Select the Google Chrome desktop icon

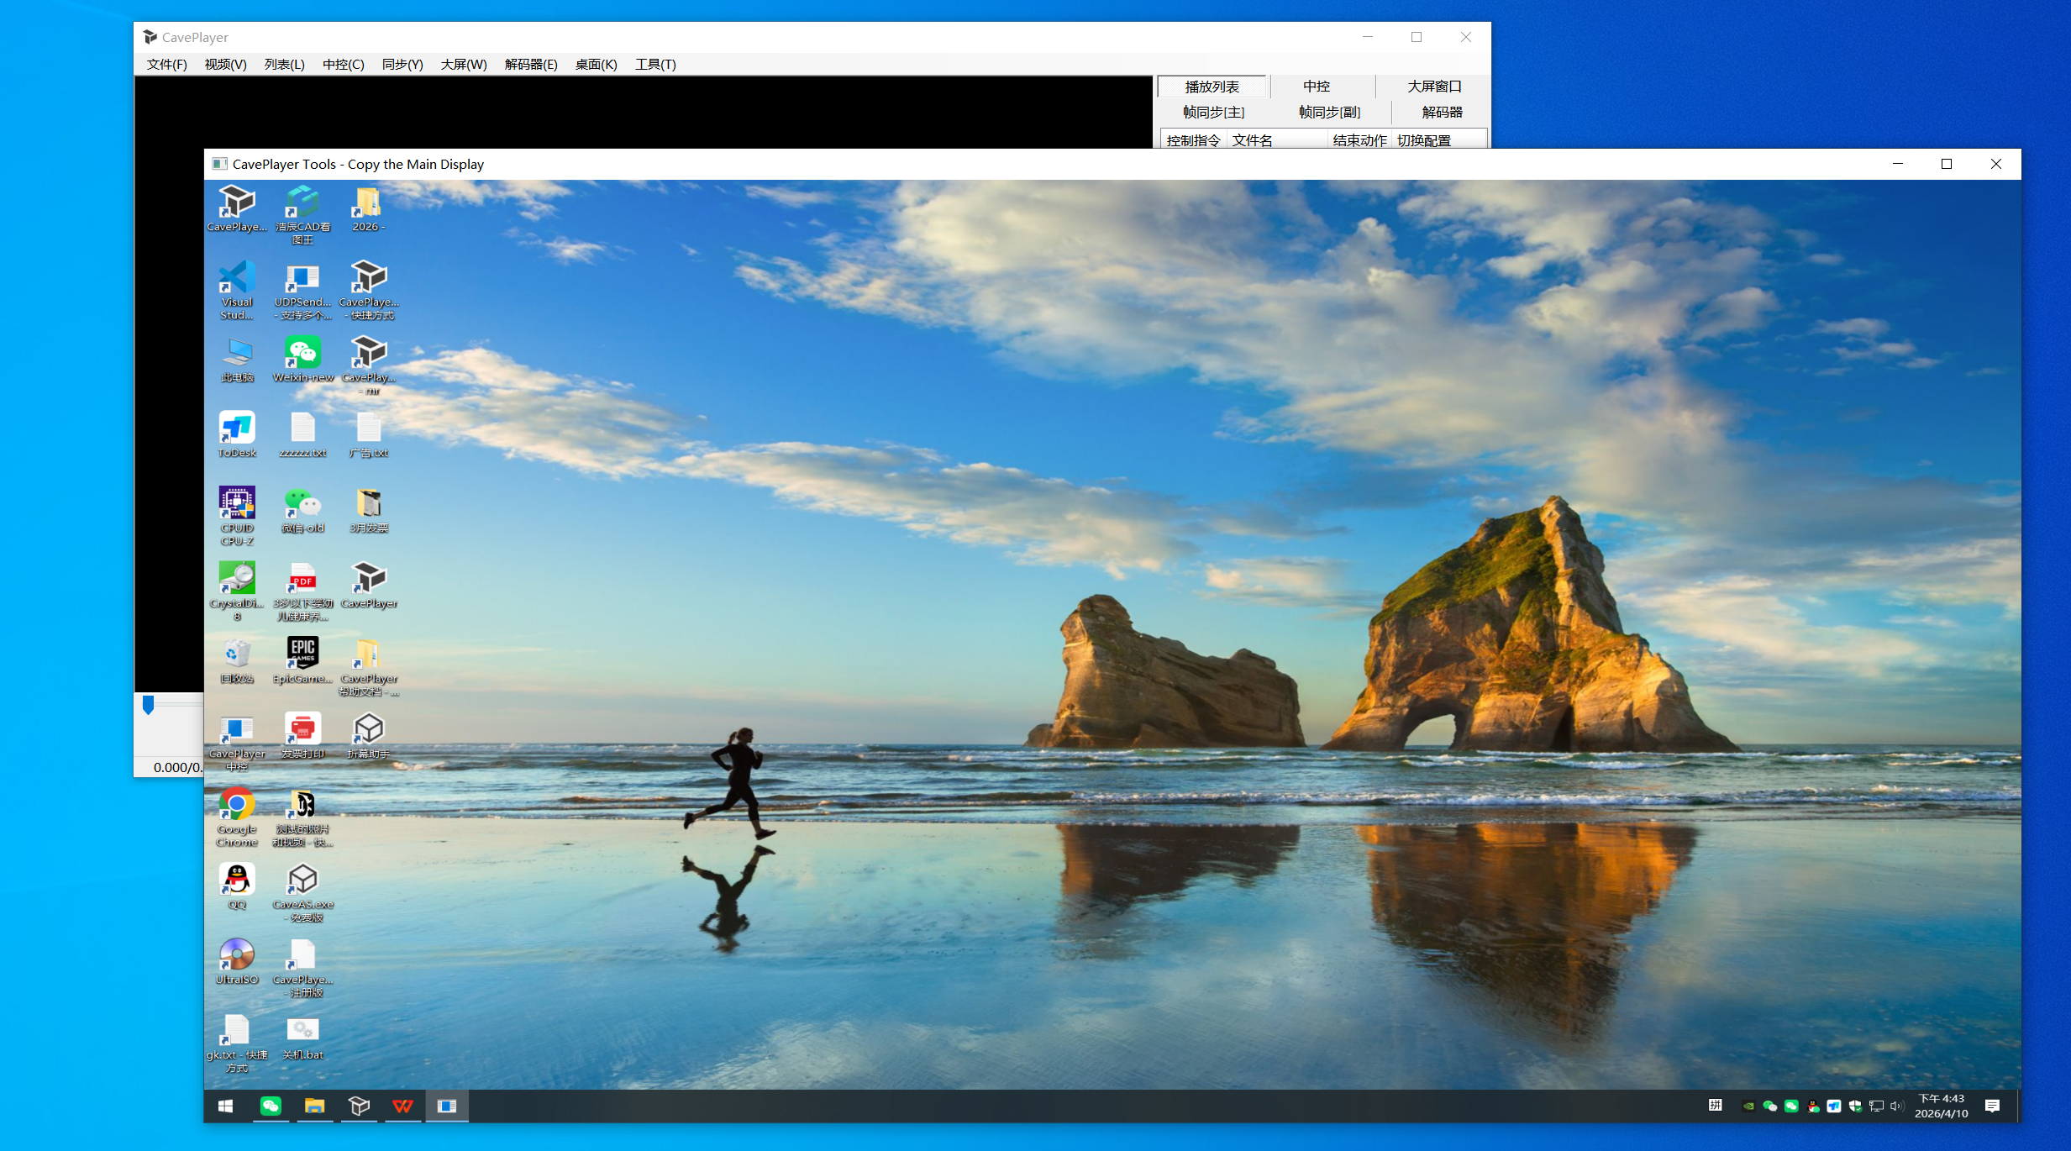(237, 805)
